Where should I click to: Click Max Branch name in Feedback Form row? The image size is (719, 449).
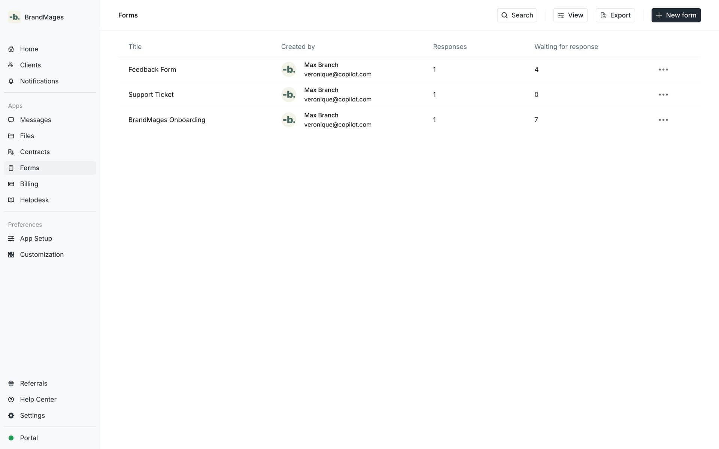321,65
